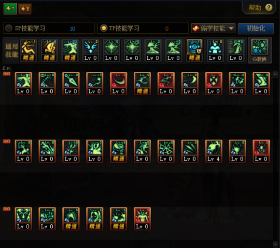Open the 帮助 help button

[260, 8]
